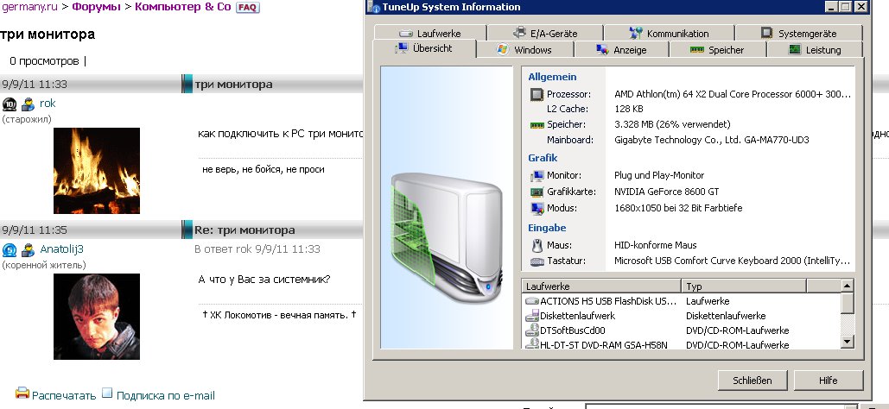Click rok's fire avatar image
This screenshot has height=409, width=889.
tap(97, 171)
